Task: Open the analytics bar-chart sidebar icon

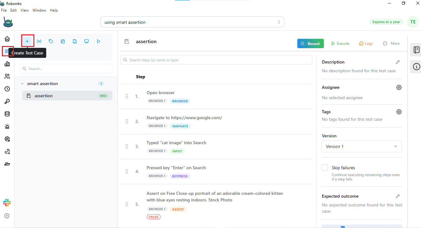Action: [7, 64]
